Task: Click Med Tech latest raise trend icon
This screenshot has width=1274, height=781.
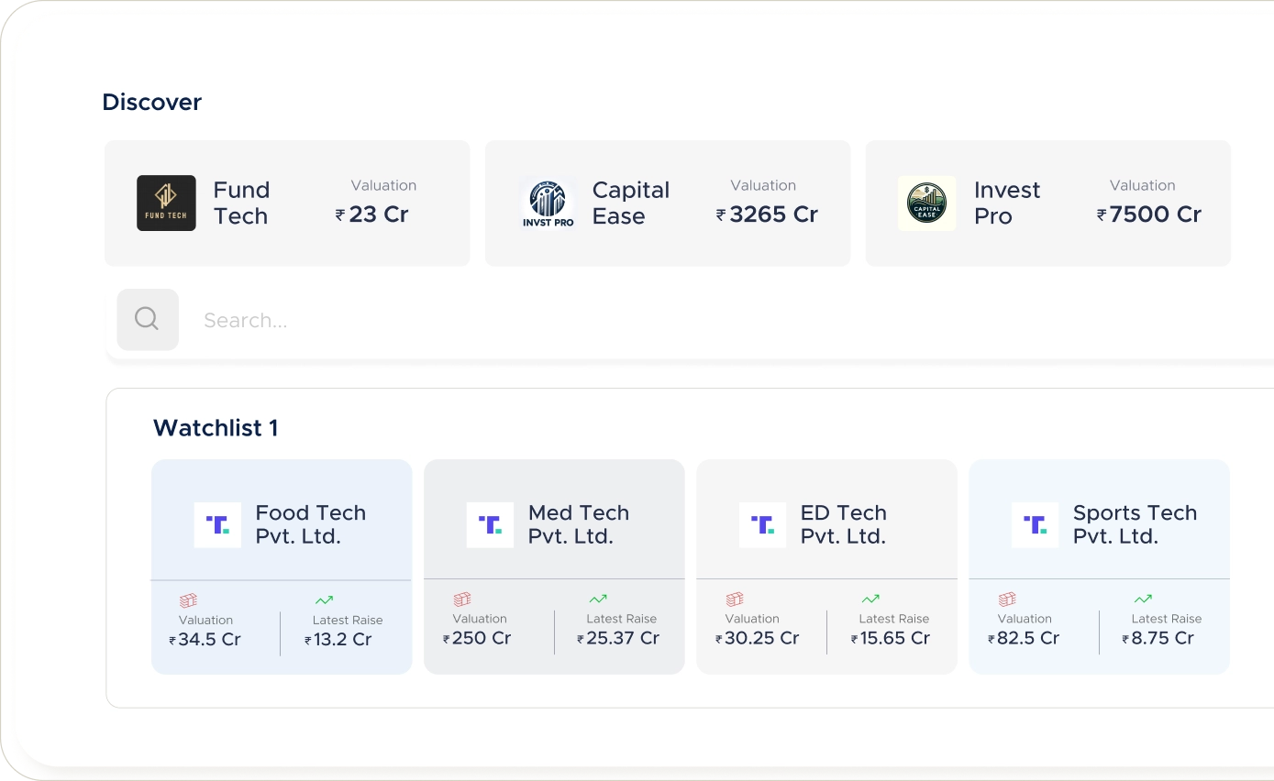Action: (598, 599)
